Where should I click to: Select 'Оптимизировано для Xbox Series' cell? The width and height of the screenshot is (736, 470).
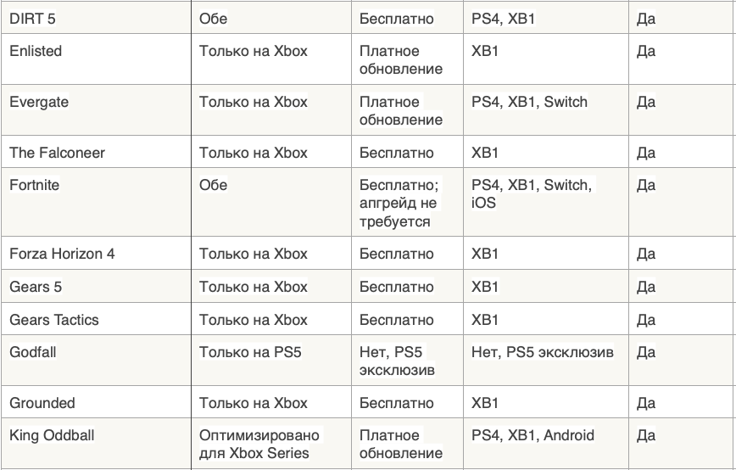point(259,444)
